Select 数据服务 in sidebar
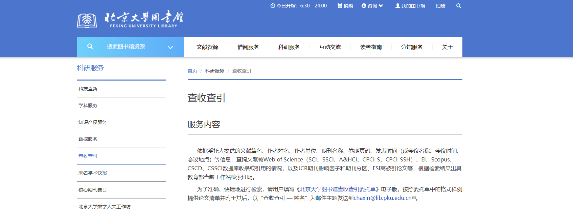Image resolution: width=573 pixels, height=212 pixels. tap(121, 140)
